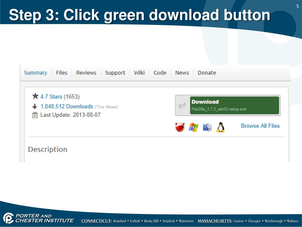Click the Mac Finder platform icon
This screenshot has height=227, width=302.
point(207,127)
